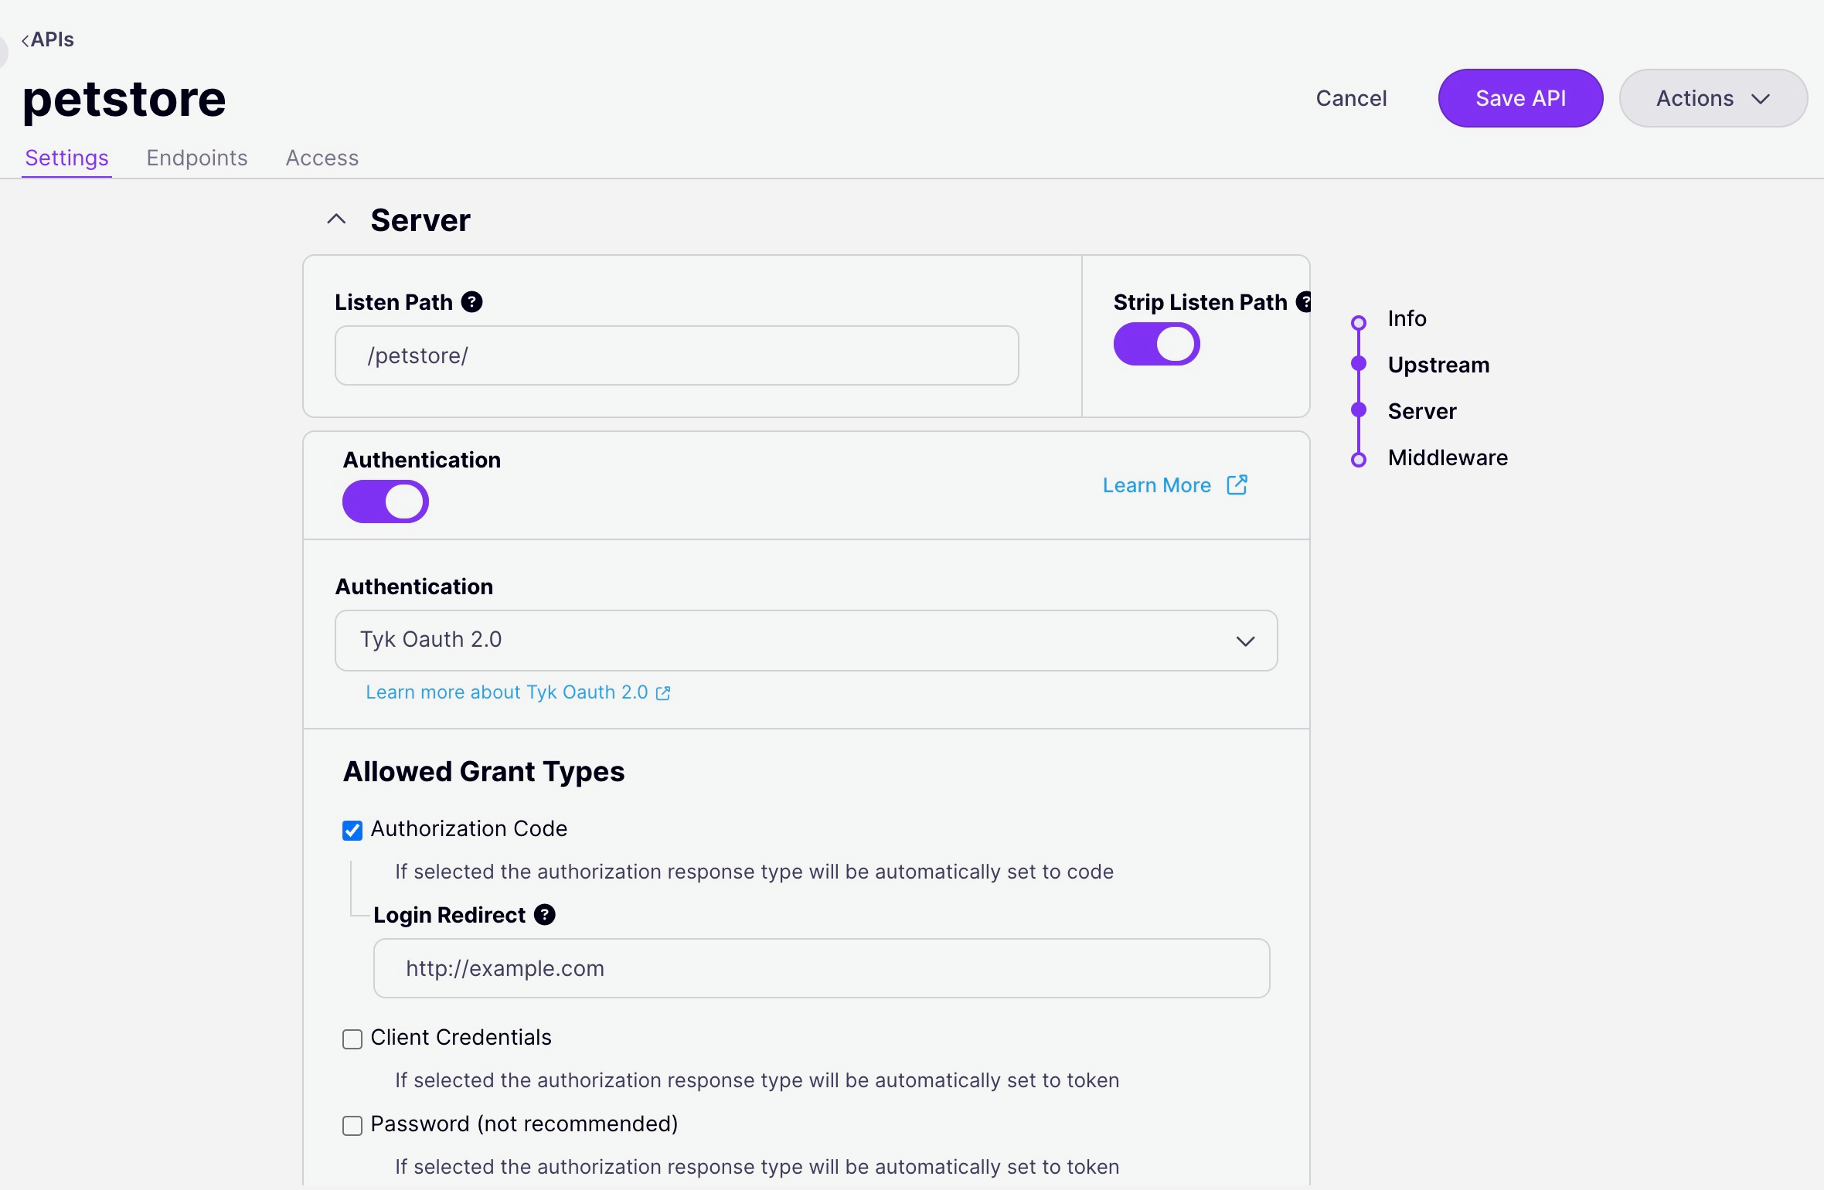Viewport: 1824px width, 1190px height.
Task: Uncheck the Authorization Code grant type
Action: (352, 829)
